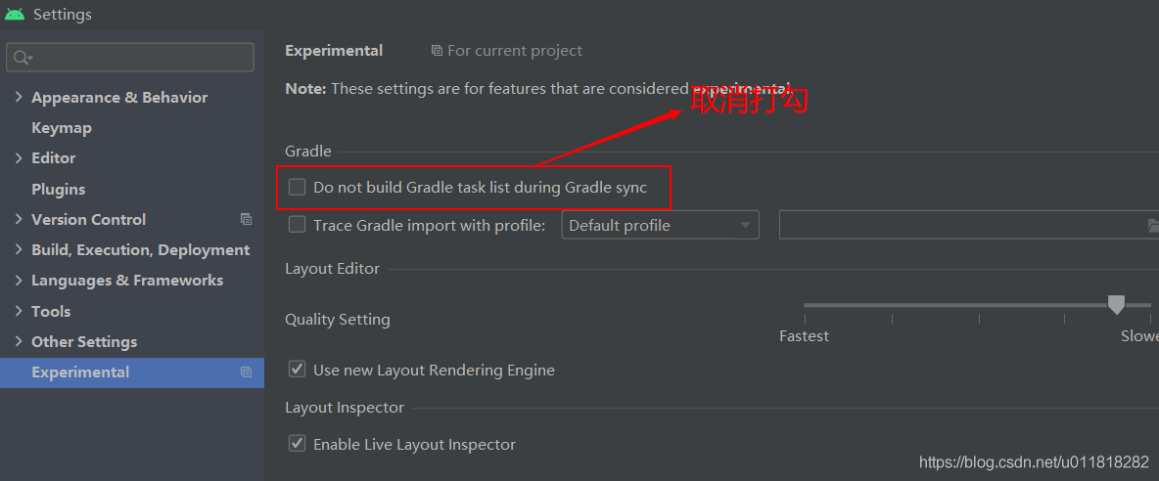Screen dimensions: 1159x481
Task: Go to Languages & Frameworks settings
Action: pyautogui.click(x=127, y=280)
